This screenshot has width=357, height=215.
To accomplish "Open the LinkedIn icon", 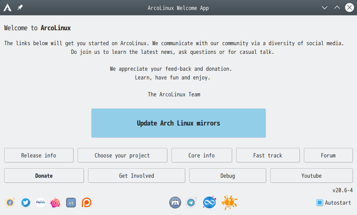I will (71, 203).
